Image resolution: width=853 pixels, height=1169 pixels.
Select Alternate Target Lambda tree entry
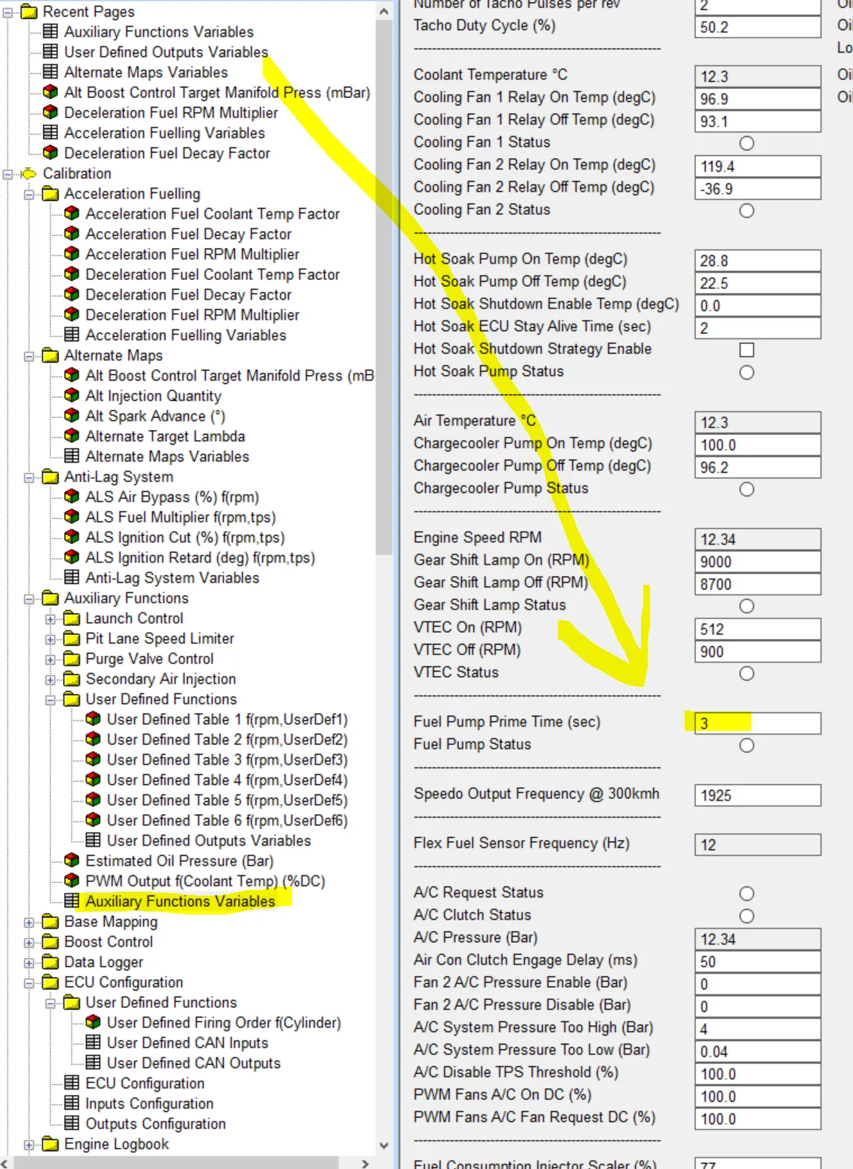click(165, 436)
